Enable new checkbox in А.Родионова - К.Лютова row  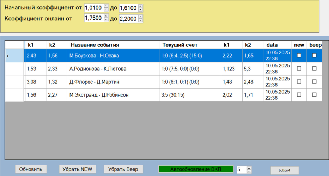(299, 69)
